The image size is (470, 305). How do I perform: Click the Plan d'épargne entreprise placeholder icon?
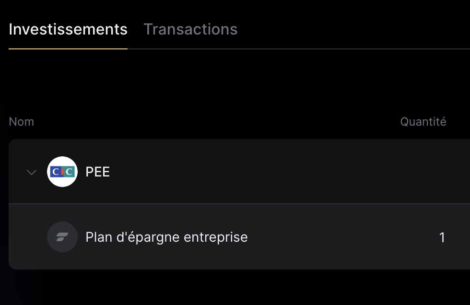coord(62,237)
